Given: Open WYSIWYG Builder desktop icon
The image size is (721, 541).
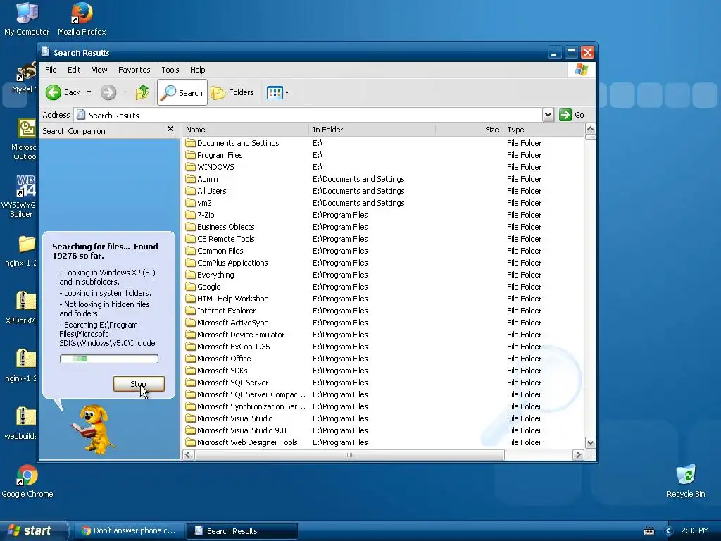Looking at the screenshot, I should coord(19,196).
